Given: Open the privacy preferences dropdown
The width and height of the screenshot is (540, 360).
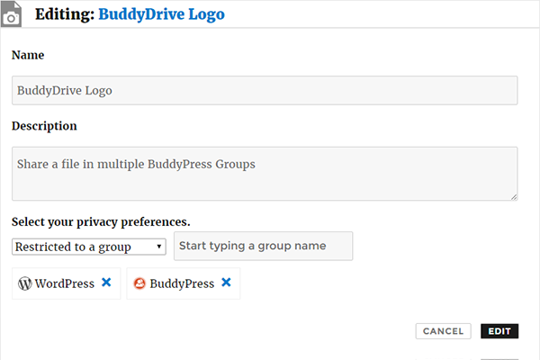Looking at the screenshot, I should click(88, 247).
